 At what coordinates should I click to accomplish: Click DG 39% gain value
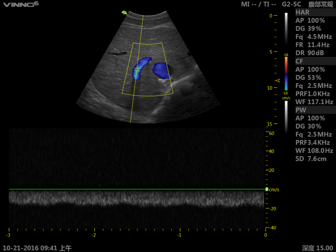(308, 29)
